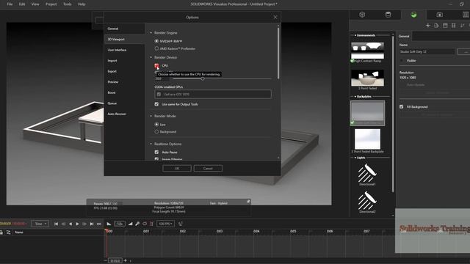
Task: Collapse the Lights group
Action: [x=355, y=158]
